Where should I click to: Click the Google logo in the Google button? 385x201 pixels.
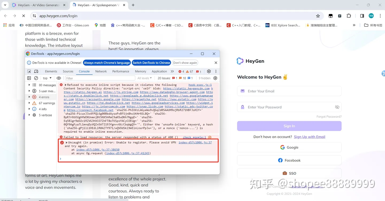click(x=282, y=147)
